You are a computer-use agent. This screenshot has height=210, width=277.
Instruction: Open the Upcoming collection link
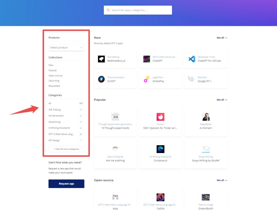pos(54,81)
